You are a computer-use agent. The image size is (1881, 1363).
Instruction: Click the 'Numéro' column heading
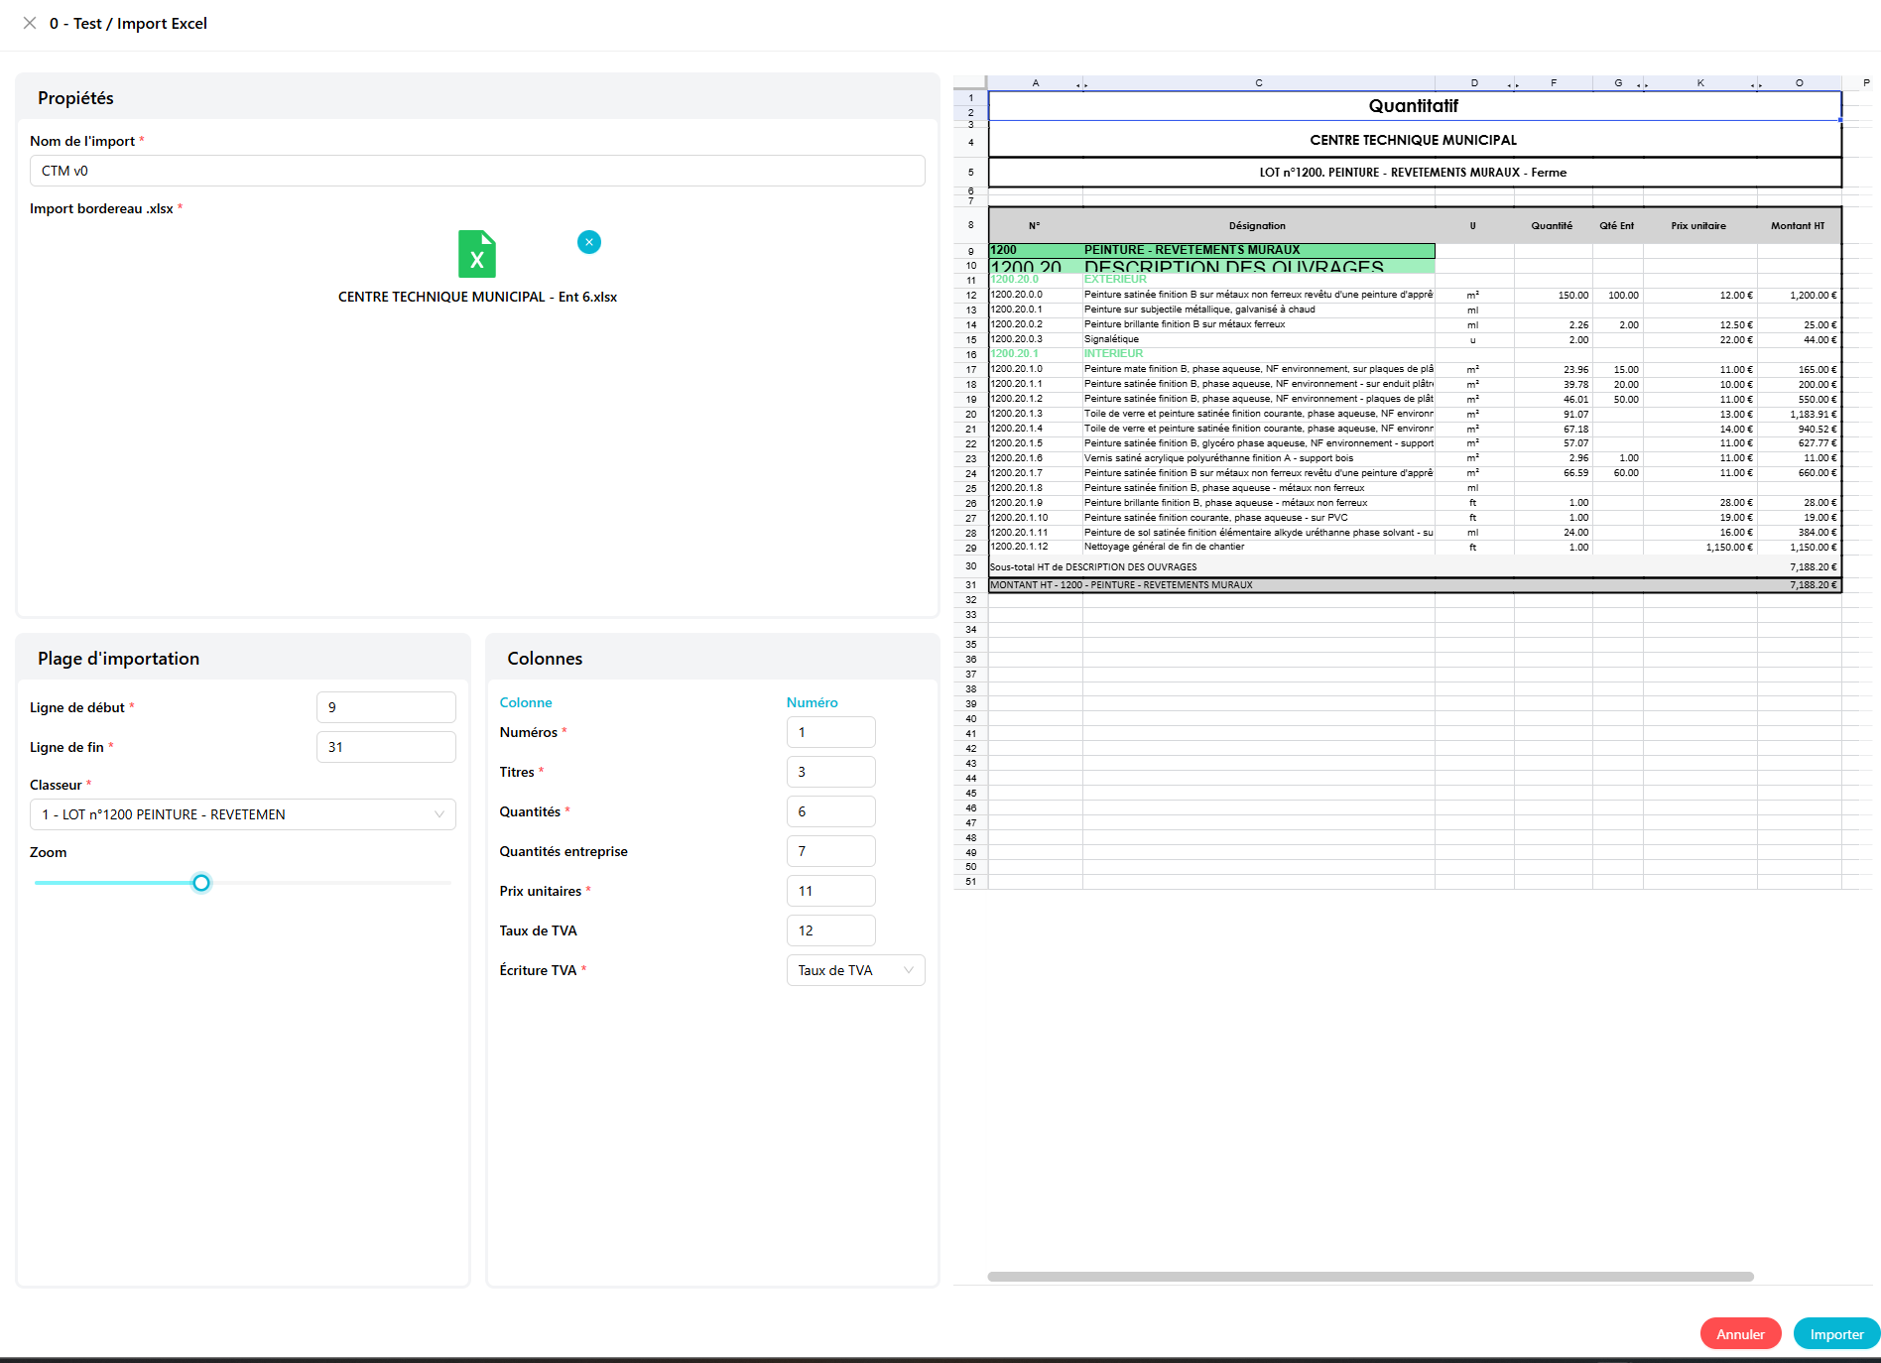coord(813,702)
